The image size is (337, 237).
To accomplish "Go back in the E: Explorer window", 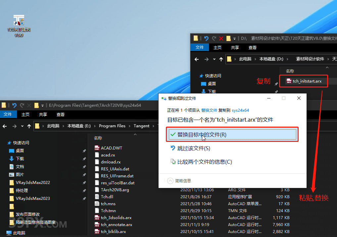I will 5,126.
